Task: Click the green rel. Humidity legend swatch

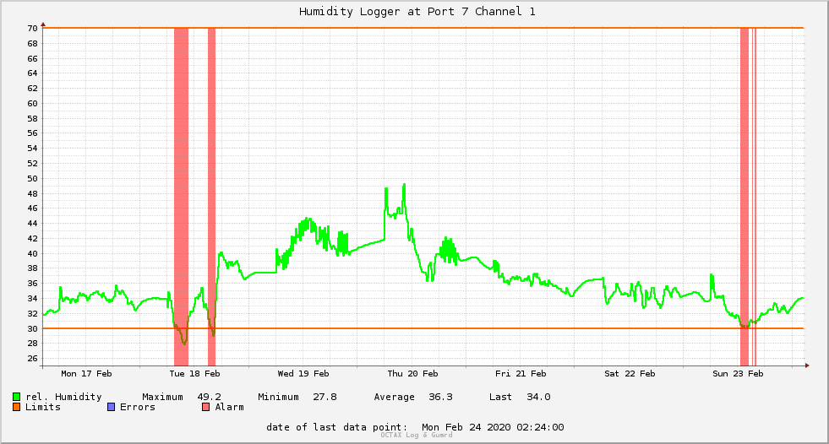Action: coord(16,397)
